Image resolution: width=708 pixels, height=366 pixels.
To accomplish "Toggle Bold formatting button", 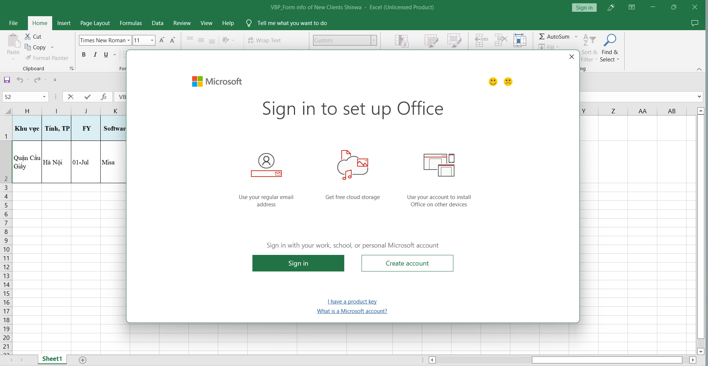I will point(84,54).
